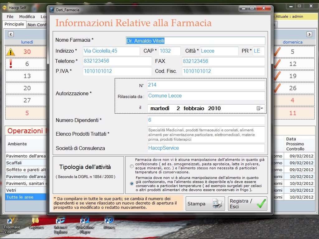Screen dimensions: 319x239
Task: Switch to the Principale tab
Action: [14, 24]
